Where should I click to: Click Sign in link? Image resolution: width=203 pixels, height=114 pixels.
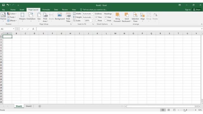click(x=188, y=10)
